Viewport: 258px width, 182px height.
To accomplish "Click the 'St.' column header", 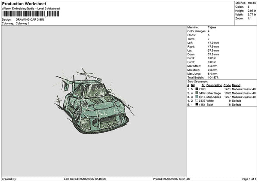I will pos(203,85).
